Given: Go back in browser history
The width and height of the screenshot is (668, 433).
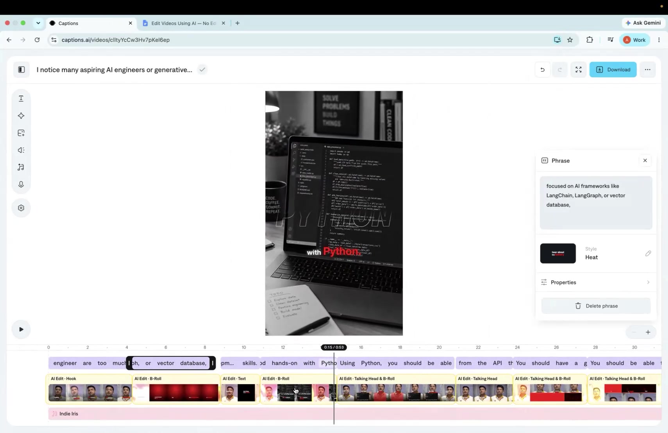Looking at the screenshot, I should click(9, 40).
